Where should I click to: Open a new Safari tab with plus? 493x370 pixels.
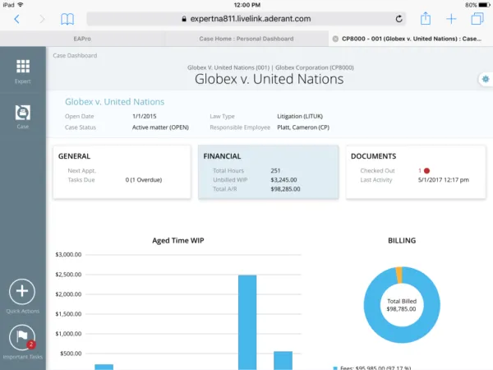point(451,19)
